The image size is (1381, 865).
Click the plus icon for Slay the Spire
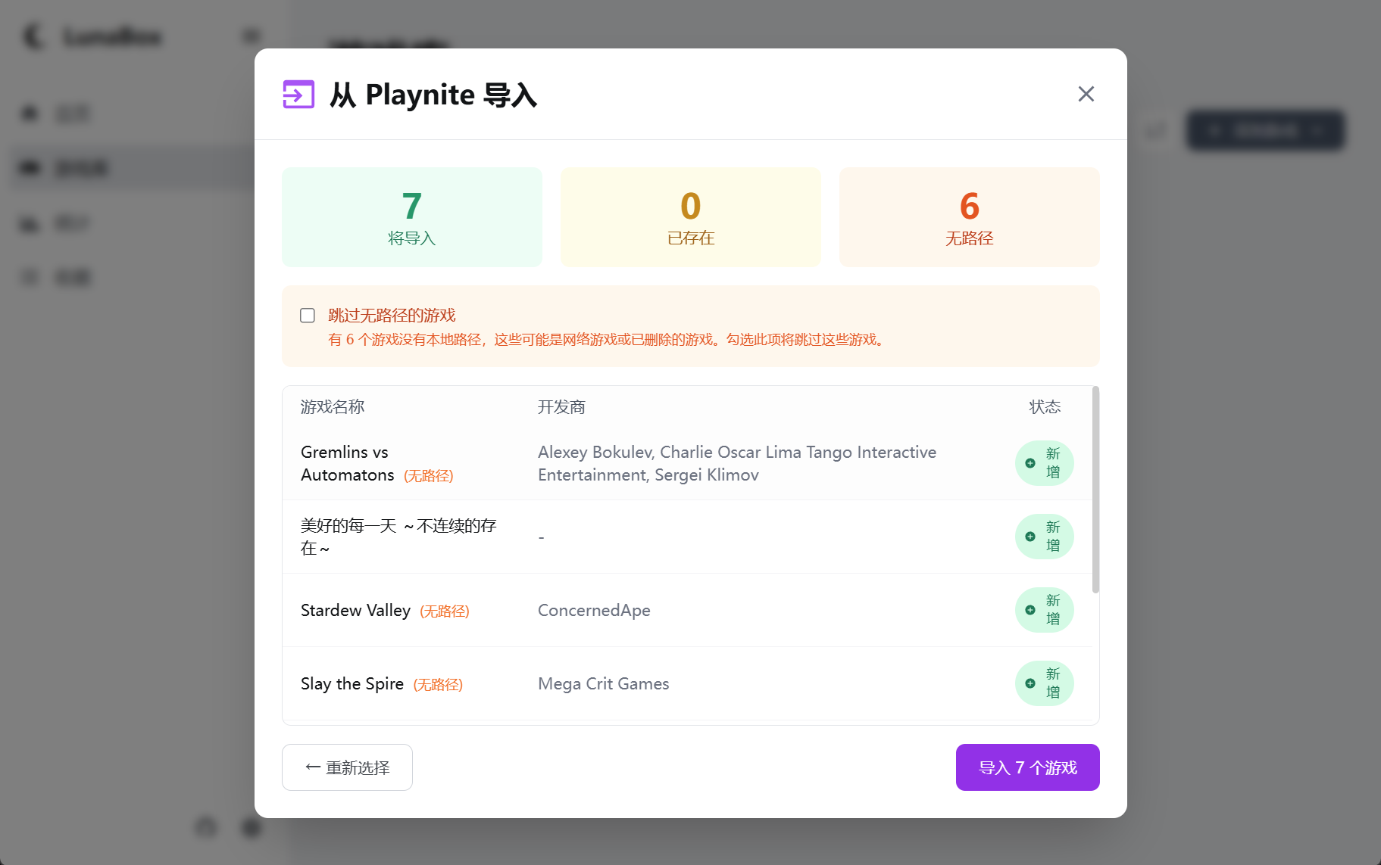click(x=1030, y=683)
